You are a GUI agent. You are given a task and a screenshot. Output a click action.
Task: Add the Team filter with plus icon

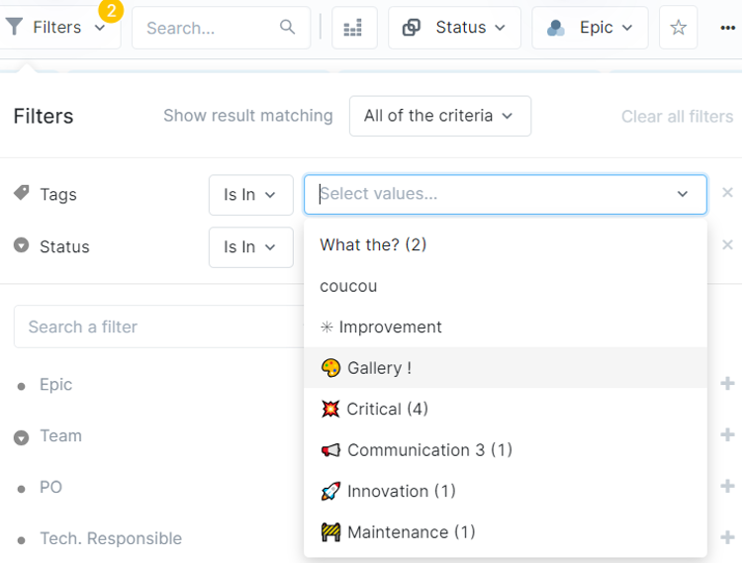727,435
